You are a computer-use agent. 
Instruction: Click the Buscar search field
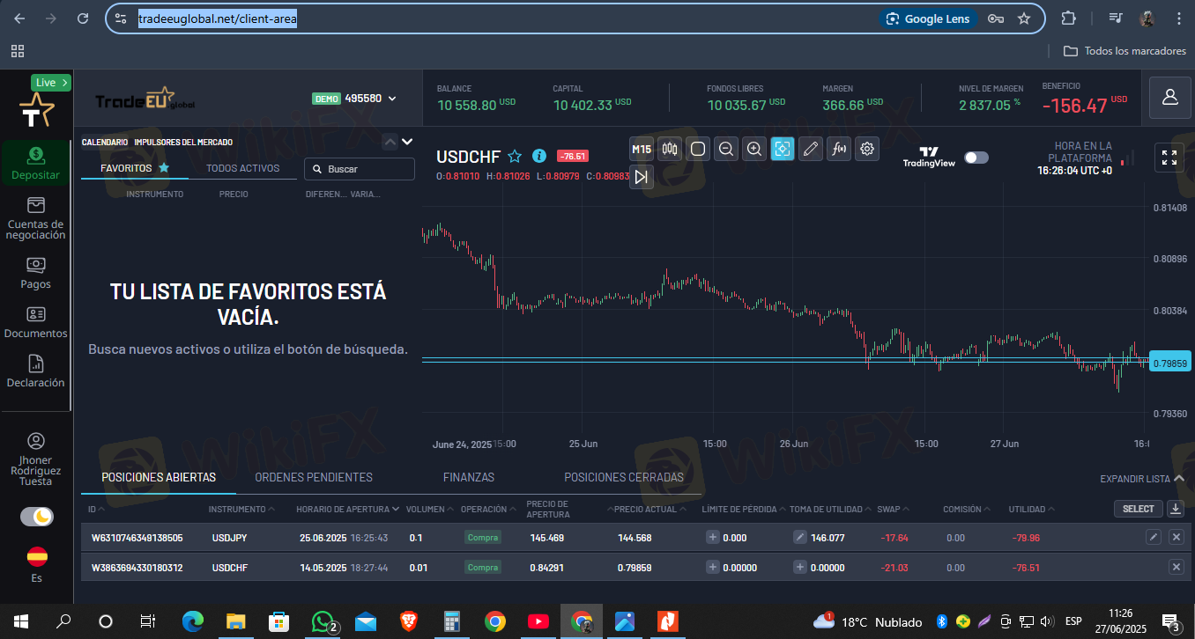pos(360,169)
